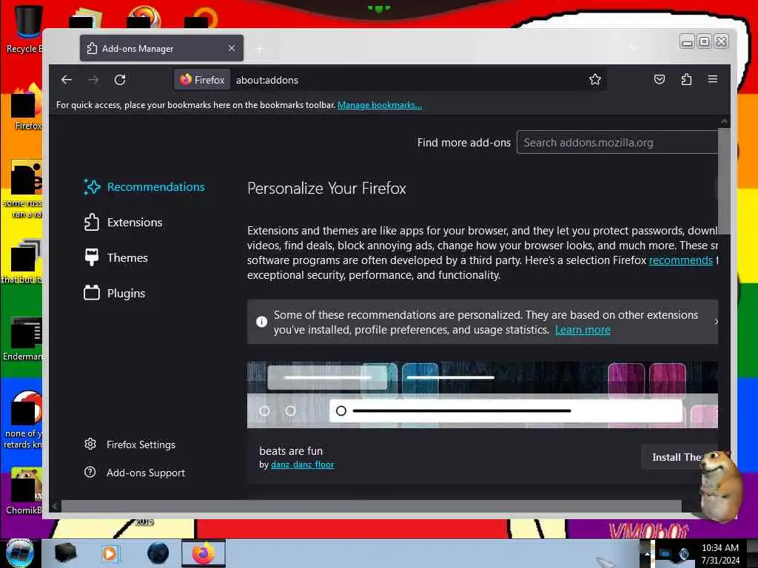
Task: Click the Extensions puzzle piece sidebar icon
Action: pyautogui.click(x=91, y=222)
